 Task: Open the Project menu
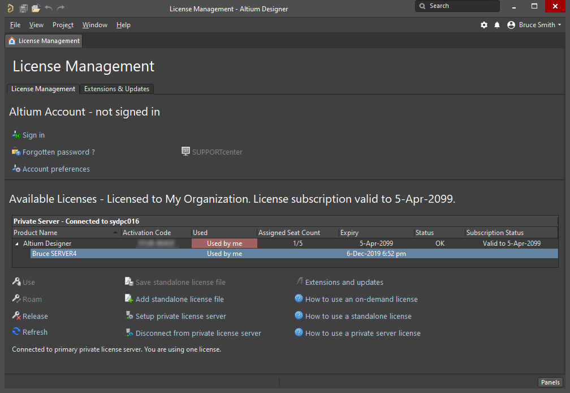(63, 25)
